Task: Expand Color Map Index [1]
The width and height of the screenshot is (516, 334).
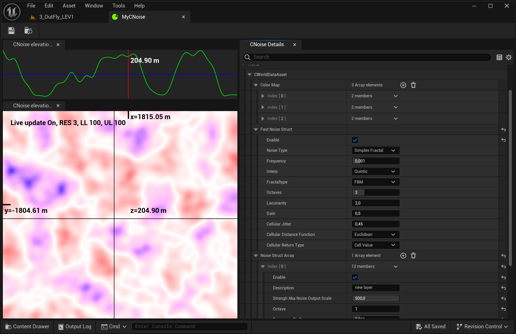Action: 263,107
